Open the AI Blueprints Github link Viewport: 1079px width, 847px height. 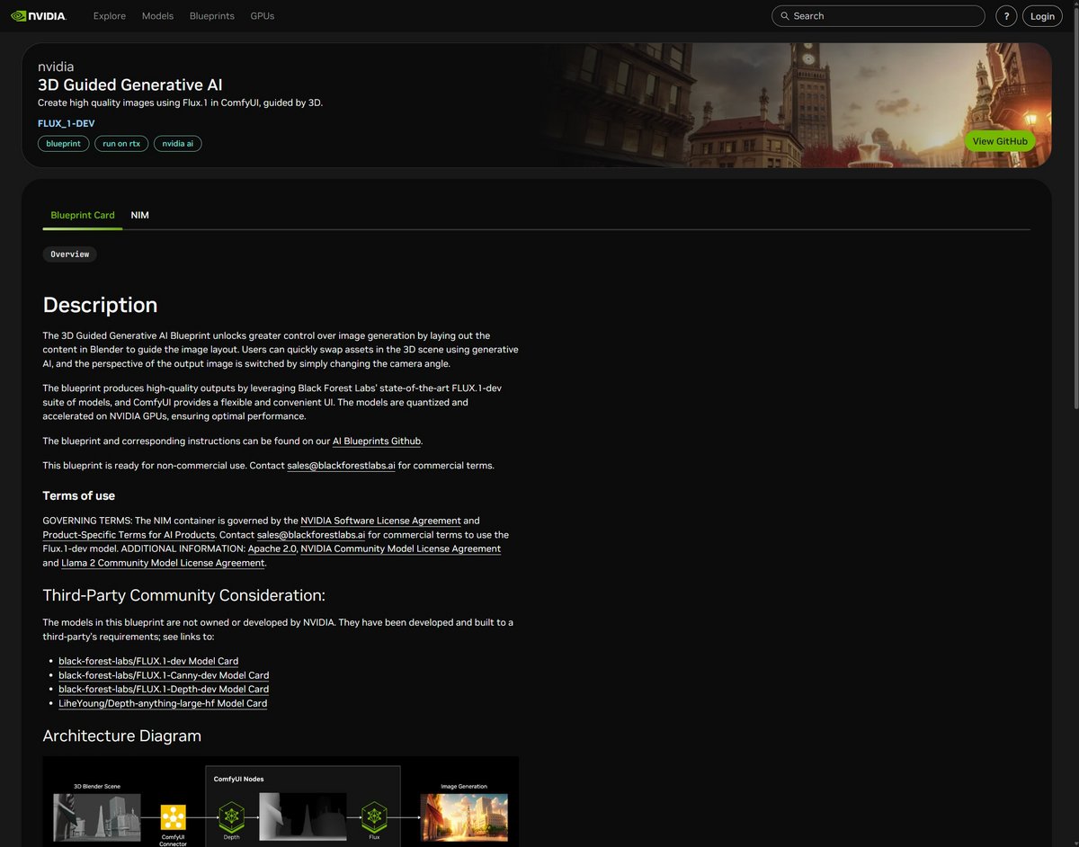point(377,441)
